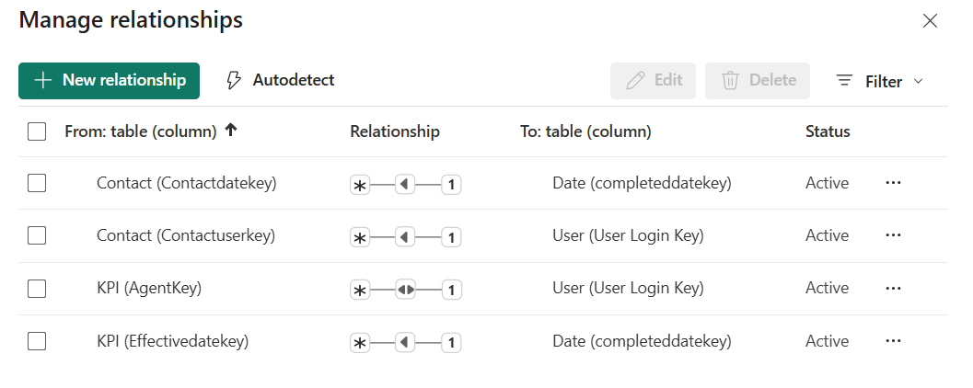
Task: Check the Contact (Contactdatekey) row checkbox
Action: pos(37,183)
